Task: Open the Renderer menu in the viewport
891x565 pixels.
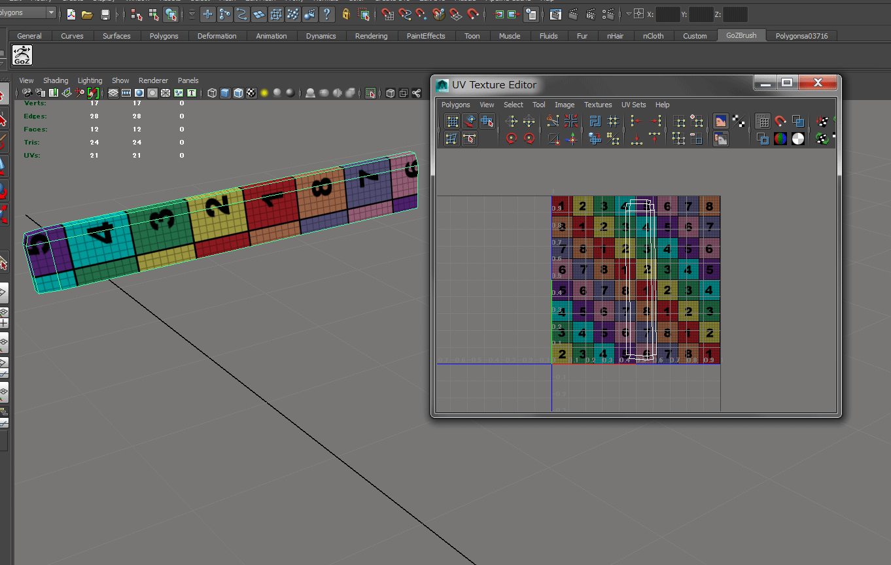Action: coord(153,80)
